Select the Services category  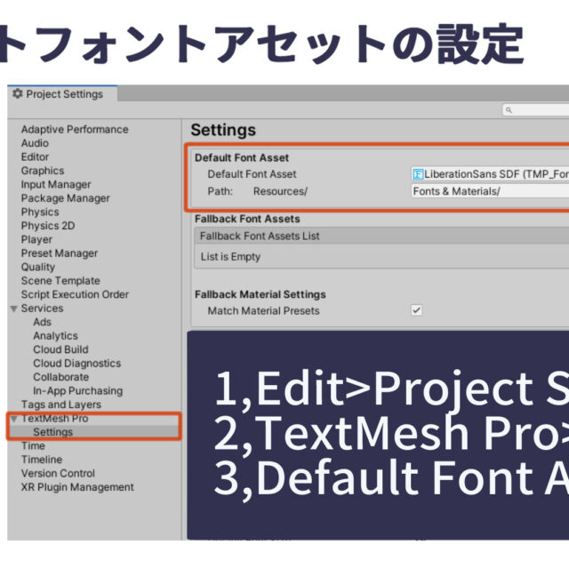(42, 309)
